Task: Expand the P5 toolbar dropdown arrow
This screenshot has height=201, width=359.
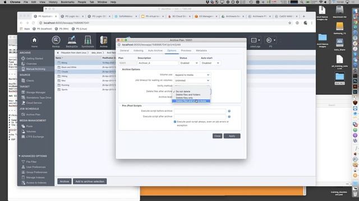Action: [274, 40]
